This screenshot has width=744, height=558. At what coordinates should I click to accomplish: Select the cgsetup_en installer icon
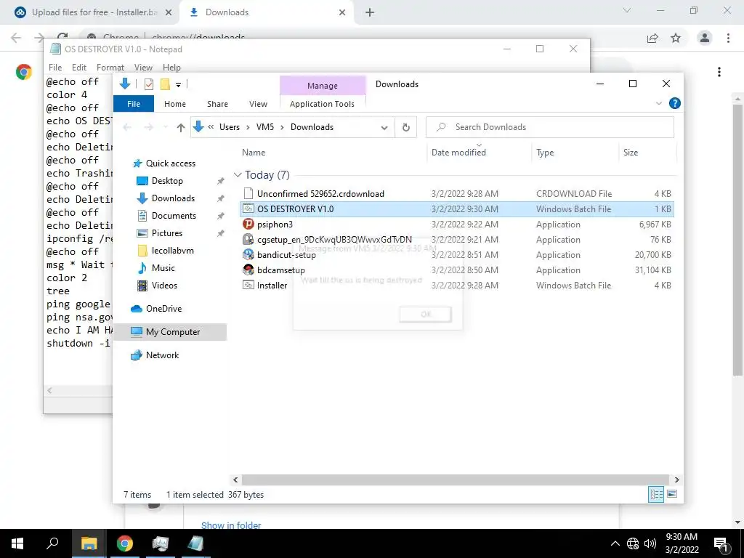point(248,239)
